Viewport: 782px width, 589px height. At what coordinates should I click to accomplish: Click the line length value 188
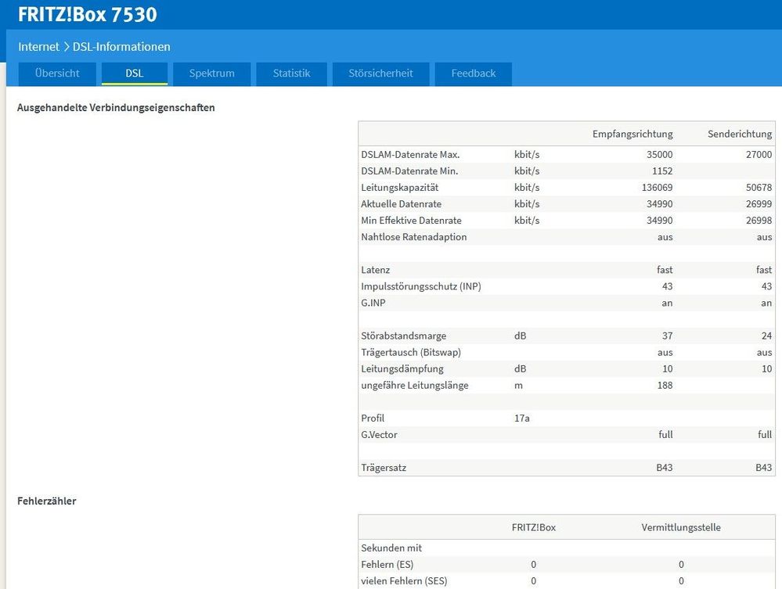tap(665, 385)
